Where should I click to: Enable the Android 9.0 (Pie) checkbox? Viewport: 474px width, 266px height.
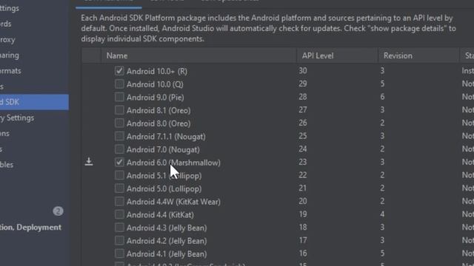click(x=119, y=97)
